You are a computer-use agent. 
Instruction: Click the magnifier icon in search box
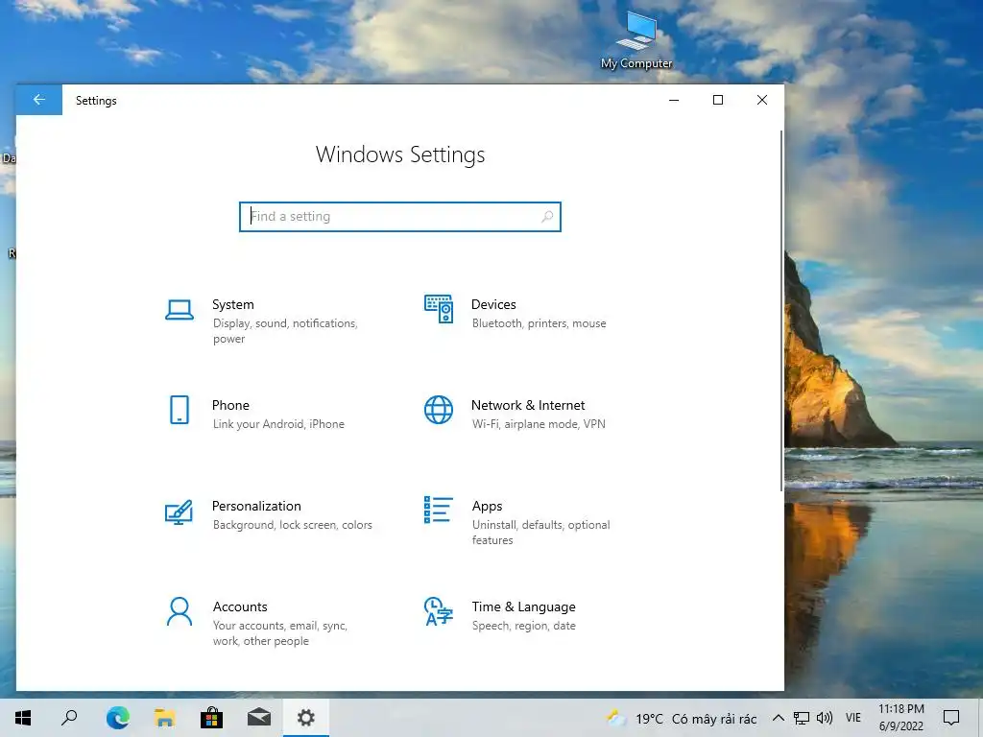point(546,216)
